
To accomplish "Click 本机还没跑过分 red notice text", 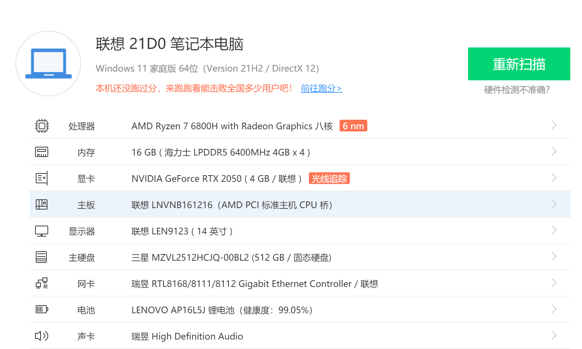I will tap(194, 88).
